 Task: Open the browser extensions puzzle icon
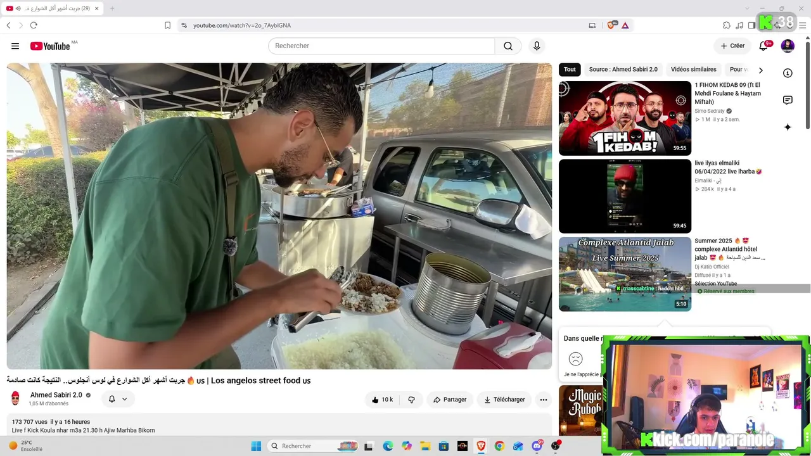[727, 25]
